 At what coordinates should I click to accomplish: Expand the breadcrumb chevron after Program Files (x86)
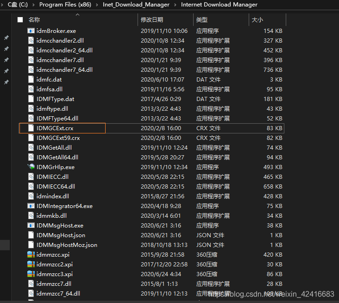pos(97,5)
